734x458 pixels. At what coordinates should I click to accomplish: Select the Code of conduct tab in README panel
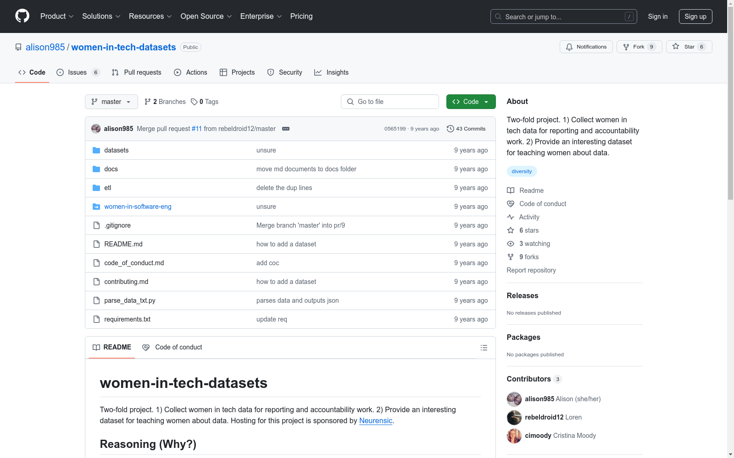click(x=172, y=347)
